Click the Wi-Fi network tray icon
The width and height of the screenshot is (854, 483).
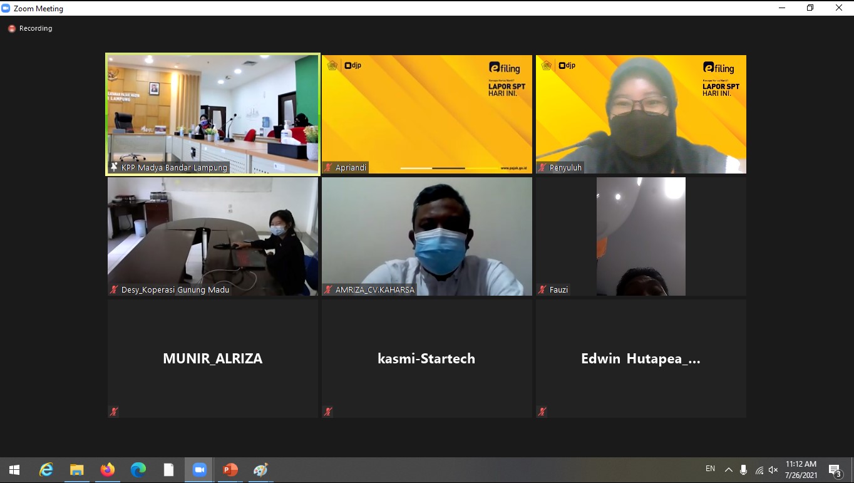point(759,470)
